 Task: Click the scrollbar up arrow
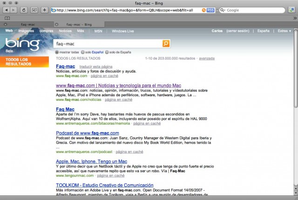(x=296, y=188)
